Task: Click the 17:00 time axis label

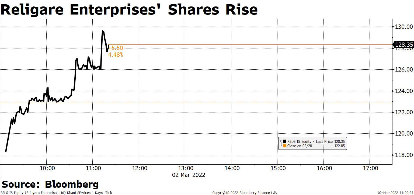Action: pos(370,168)
